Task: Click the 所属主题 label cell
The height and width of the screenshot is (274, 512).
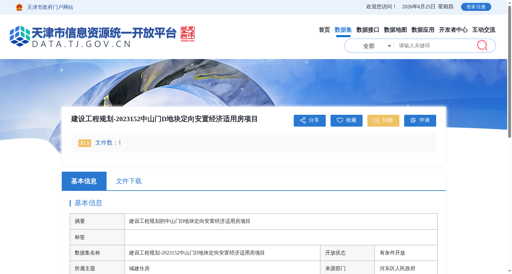Action: 97,268
